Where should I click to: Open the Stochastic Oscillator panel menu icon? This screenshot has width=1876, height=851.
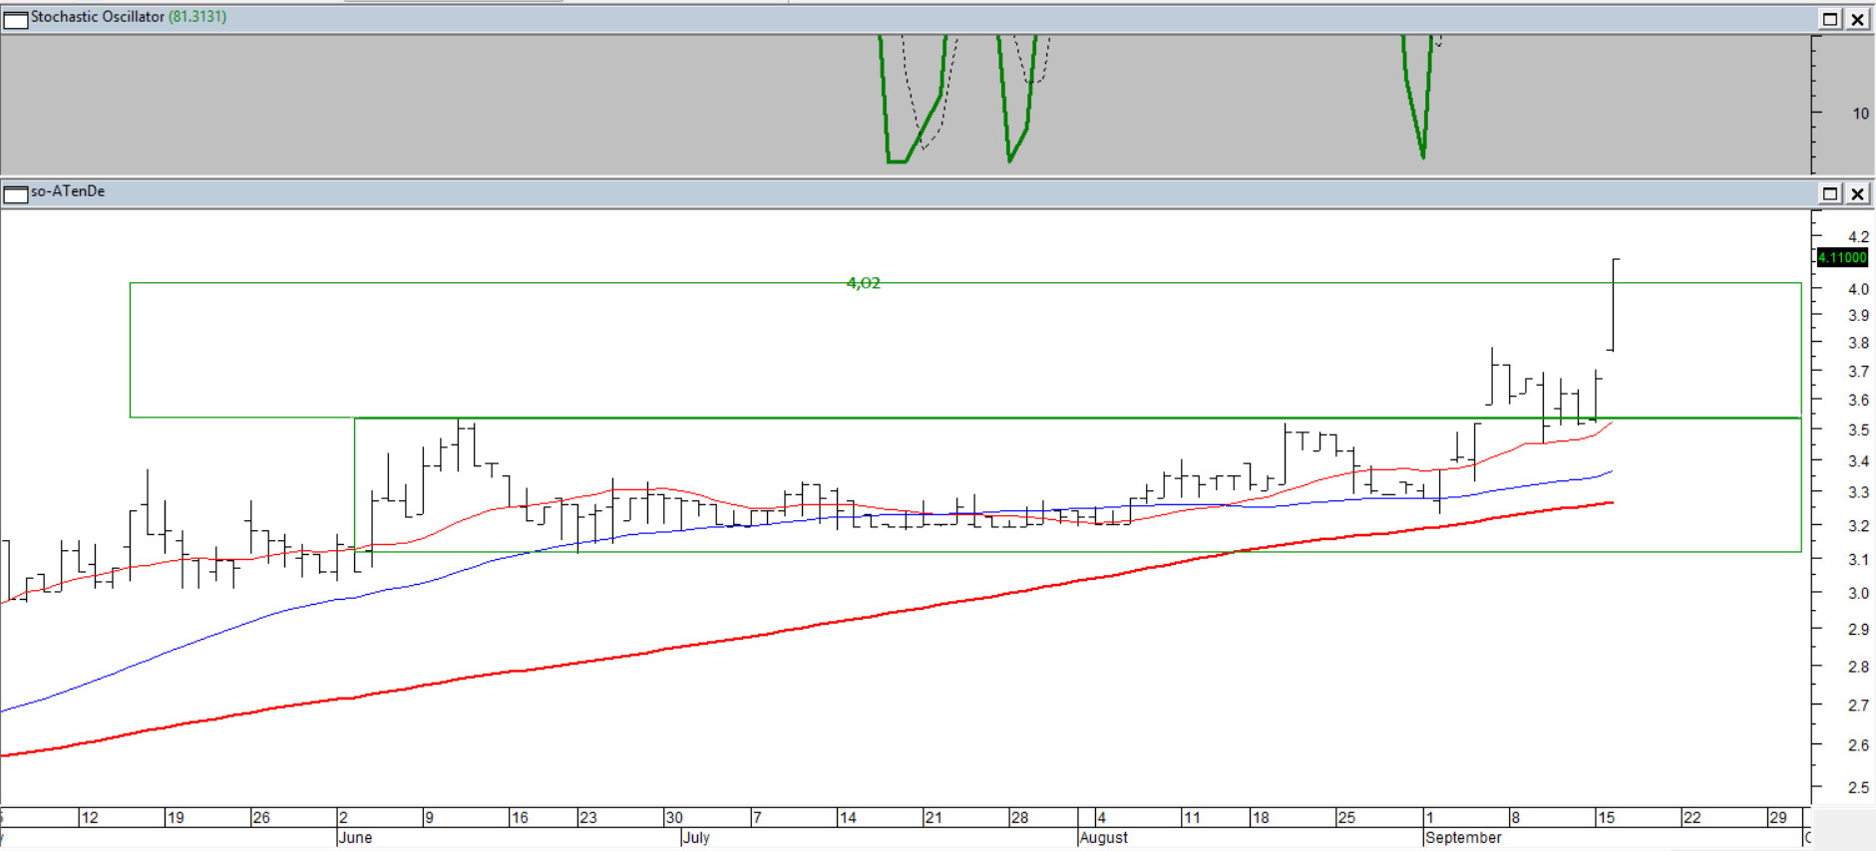tap(15, 19)
